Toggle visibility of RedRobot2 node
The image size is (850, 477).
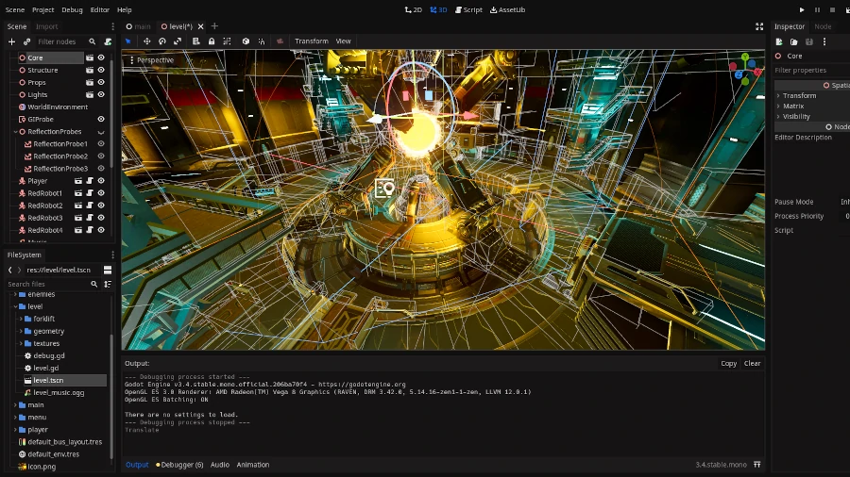pos(101,206)
